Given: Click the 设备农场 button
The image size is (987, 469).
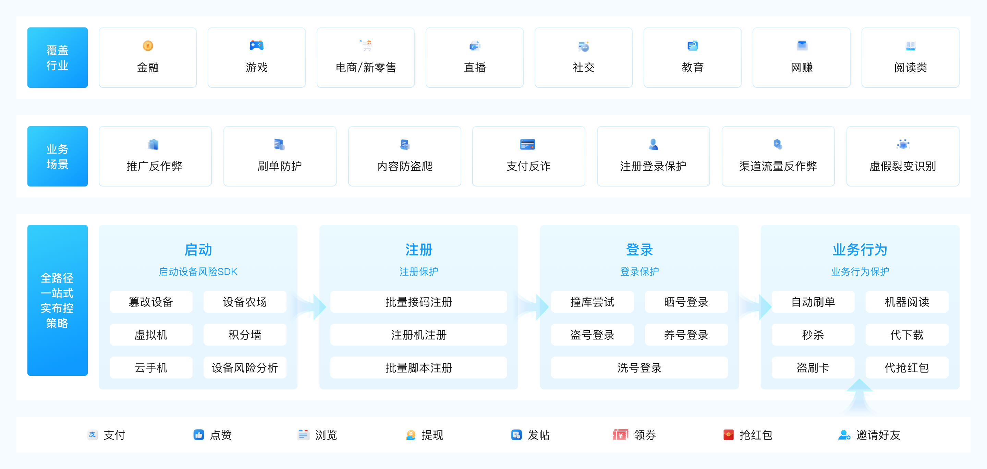Looking at the screenshot, I should [245, 302].
